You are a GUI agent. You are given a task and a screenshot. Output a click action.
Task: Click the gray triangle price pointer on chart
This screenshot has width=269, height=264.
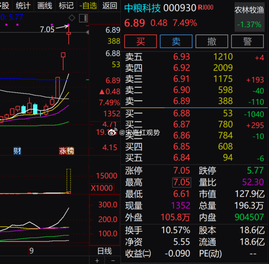coord(87,32)
